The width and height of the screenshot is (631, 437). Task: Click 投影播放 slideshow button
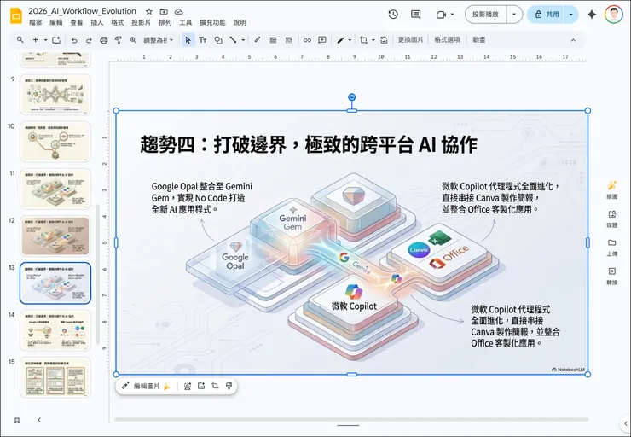[x=486, y=15]
